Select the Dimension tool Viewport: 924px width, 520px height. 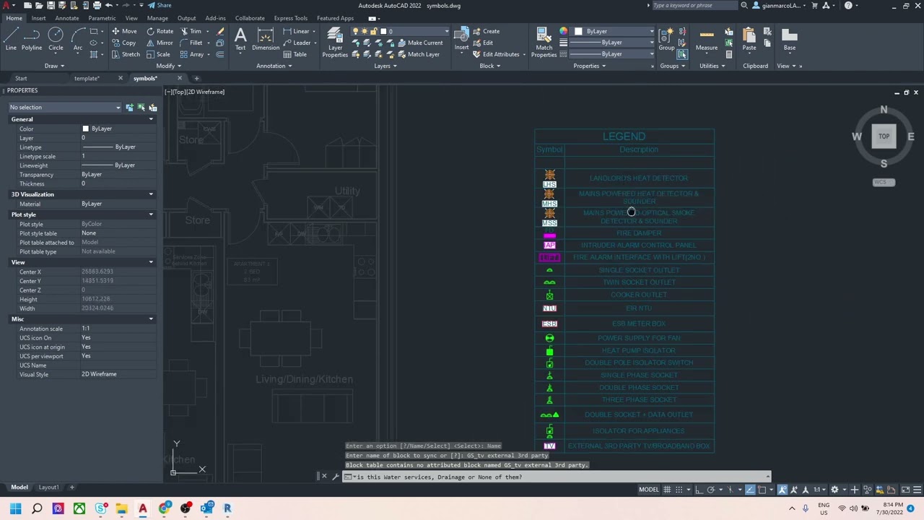265,40
